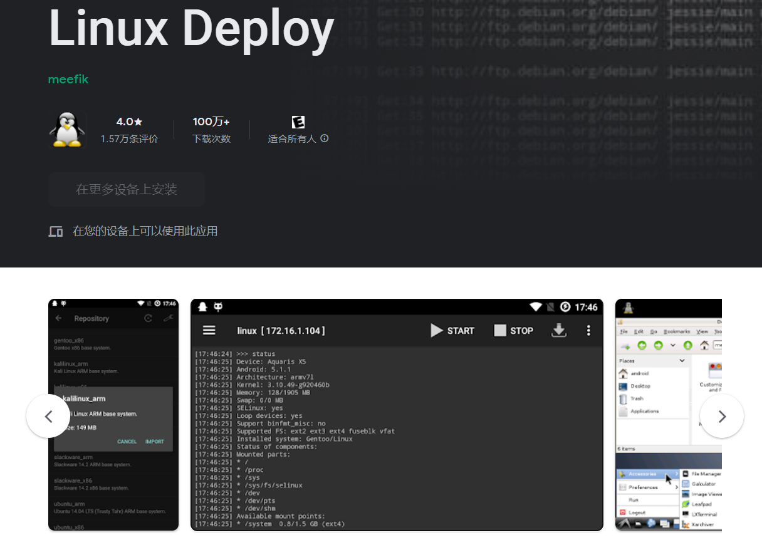The height and width of the screenshot is (545, 762).
Task: Click the home icon in the file manager toolbar
Action: click(x=704, y=345)
